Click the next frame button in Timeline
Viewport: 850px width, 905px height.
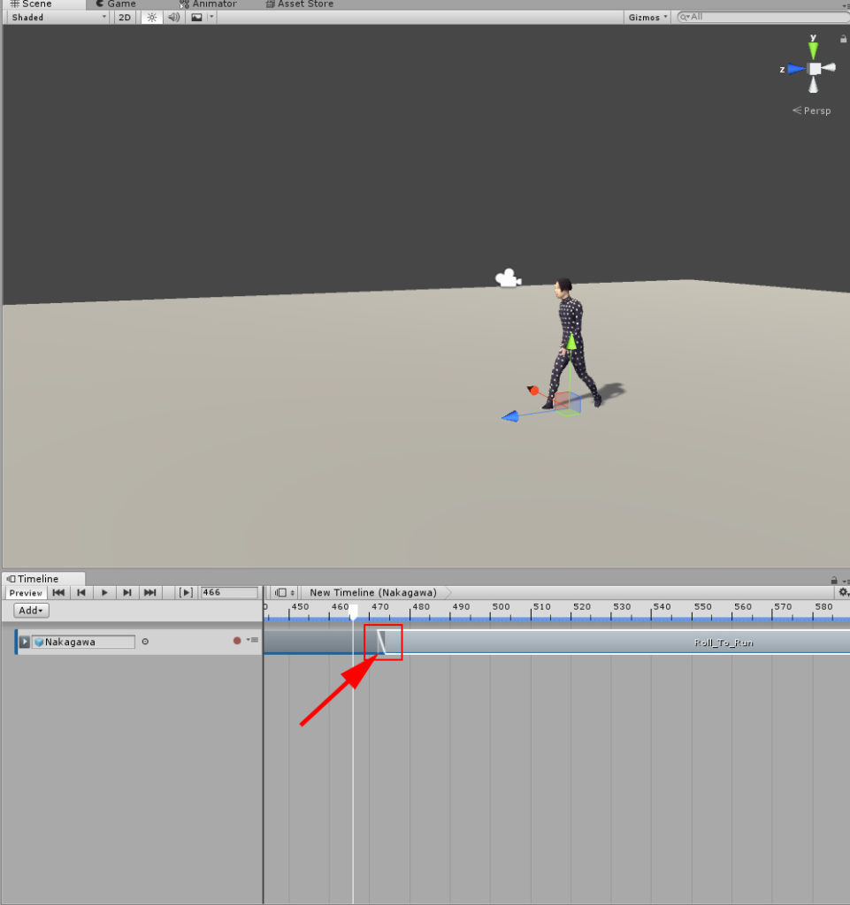click(x=126, y=592)
